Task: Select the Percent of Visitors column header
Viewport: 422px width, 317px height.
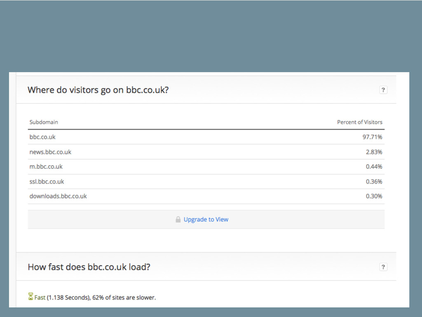Action: [359, 122]
